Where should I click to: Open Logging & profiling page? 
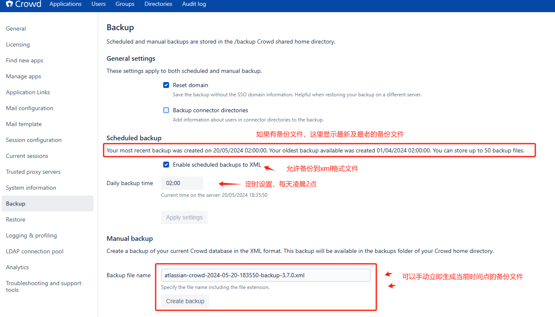[31, 235]
